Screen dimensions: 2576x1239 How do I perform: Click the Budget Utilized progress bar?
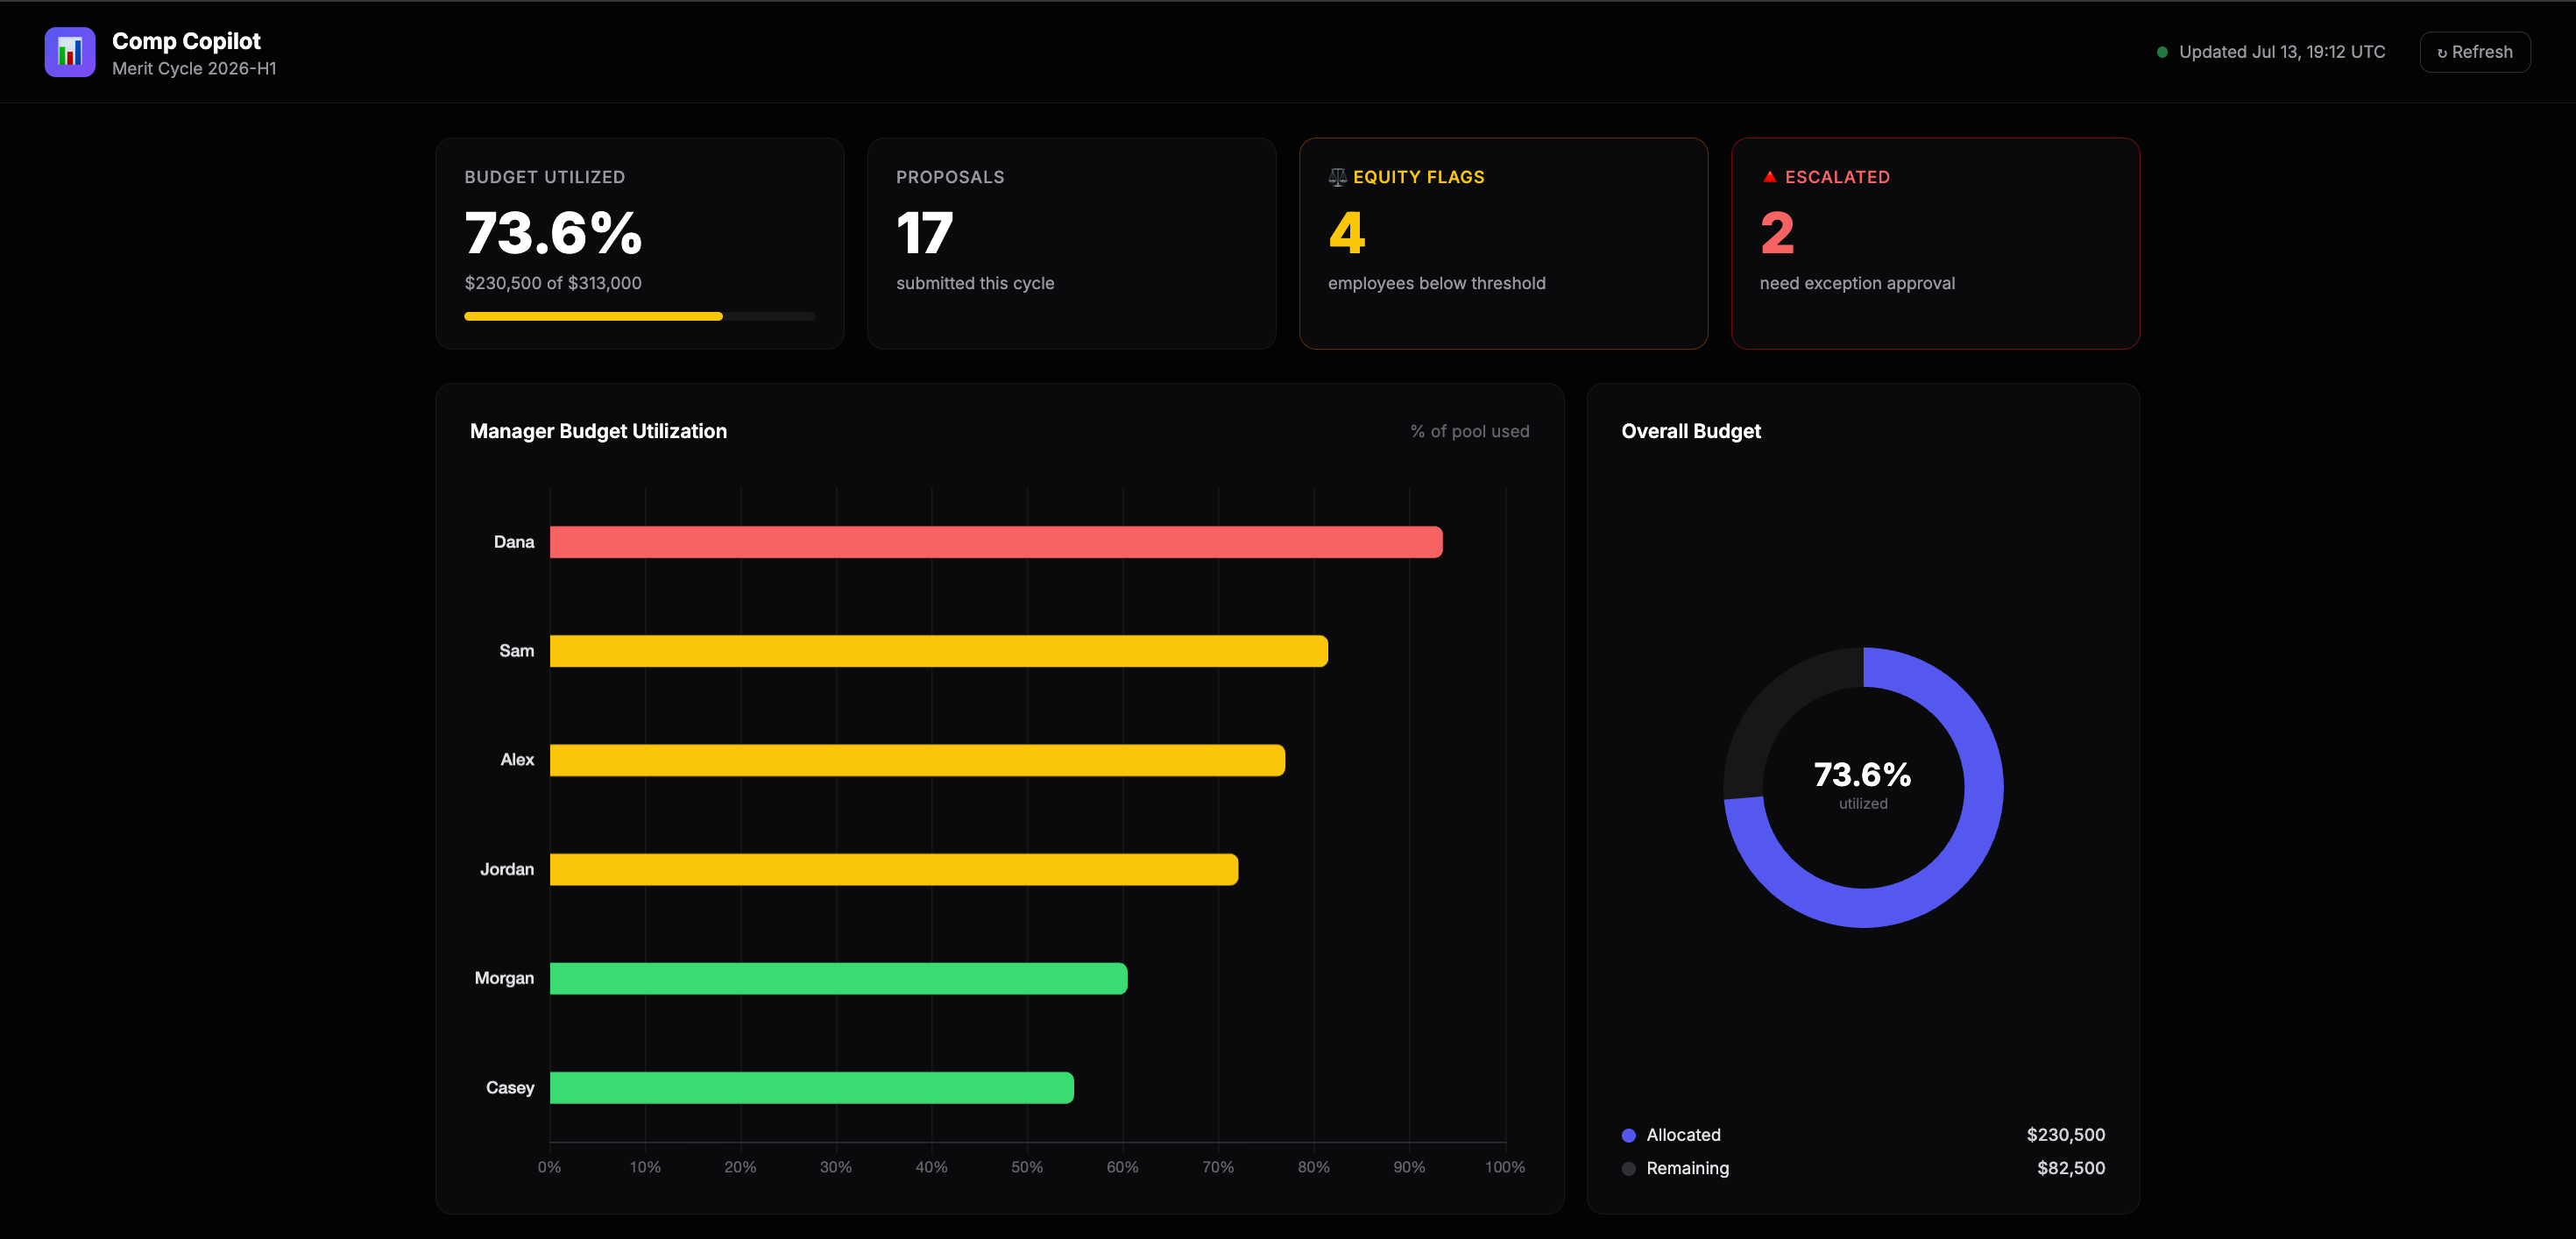pos(640,316)
